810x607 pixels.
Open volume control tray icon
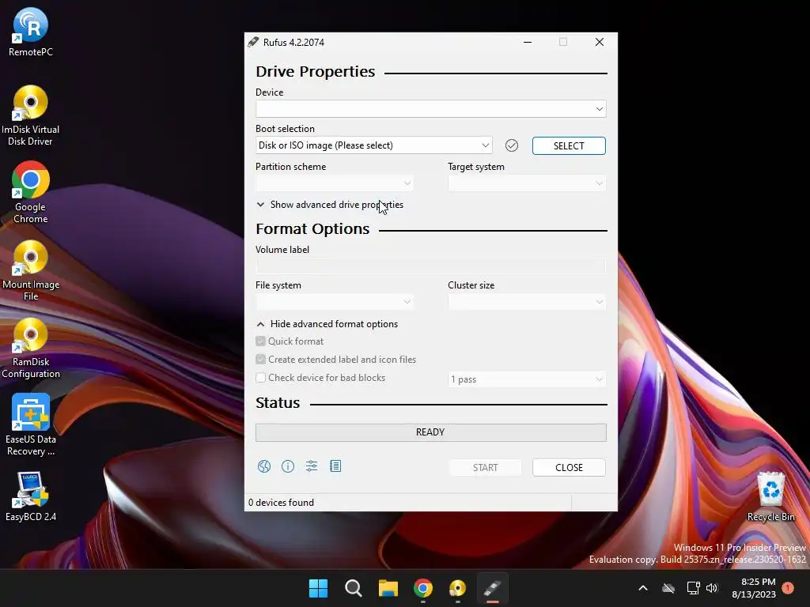tap(712, 588)
